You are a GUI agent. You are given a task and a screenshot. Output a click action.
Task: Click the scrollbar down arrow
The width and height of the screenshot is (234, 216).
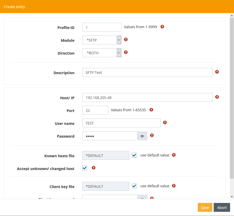point(232,196)
